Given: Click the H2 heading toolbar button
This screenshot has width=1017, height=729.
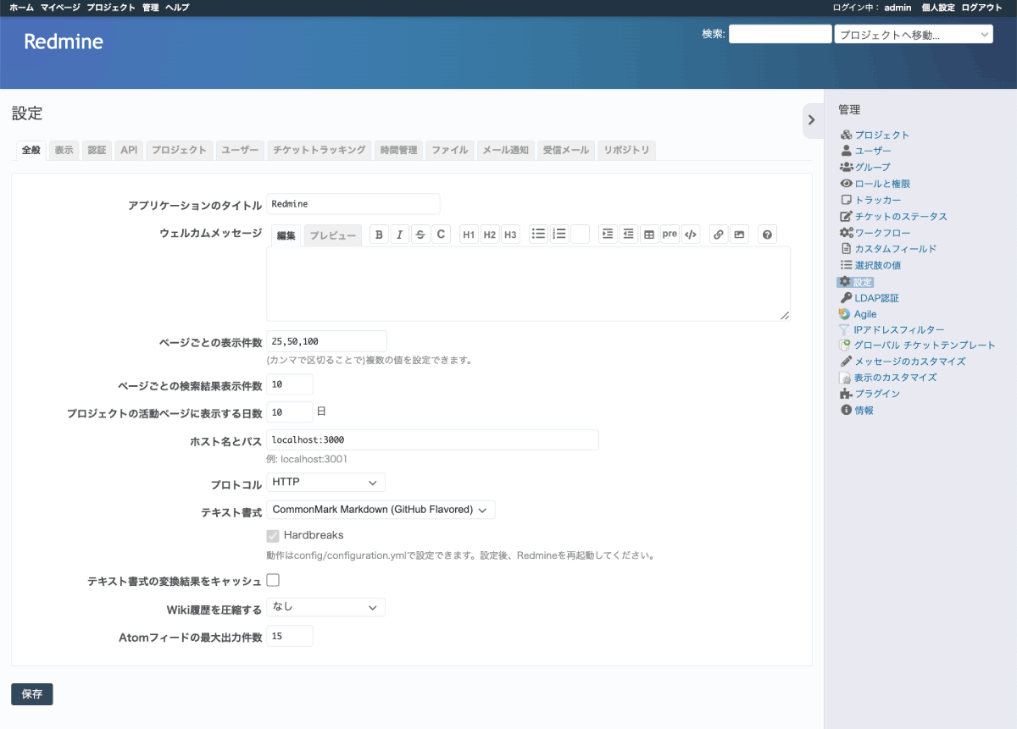Looking at the screenshot, I should tap(490, 235).
